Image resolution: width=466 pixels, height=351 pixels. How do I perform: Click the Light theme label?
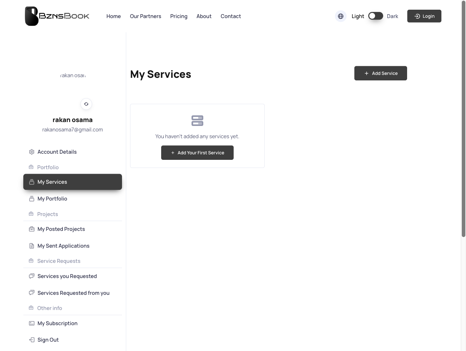pos(358,16)
